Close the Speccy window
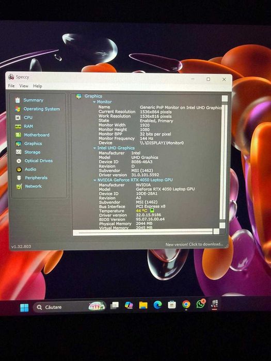The image size is (271, 361). pos(224,79)
